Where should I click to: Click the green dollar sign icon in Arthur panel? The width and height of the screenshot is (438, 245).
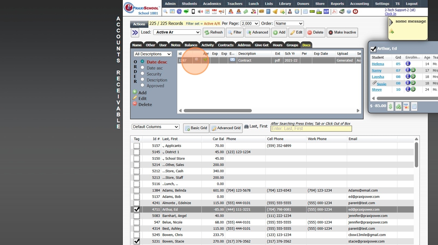390,106
